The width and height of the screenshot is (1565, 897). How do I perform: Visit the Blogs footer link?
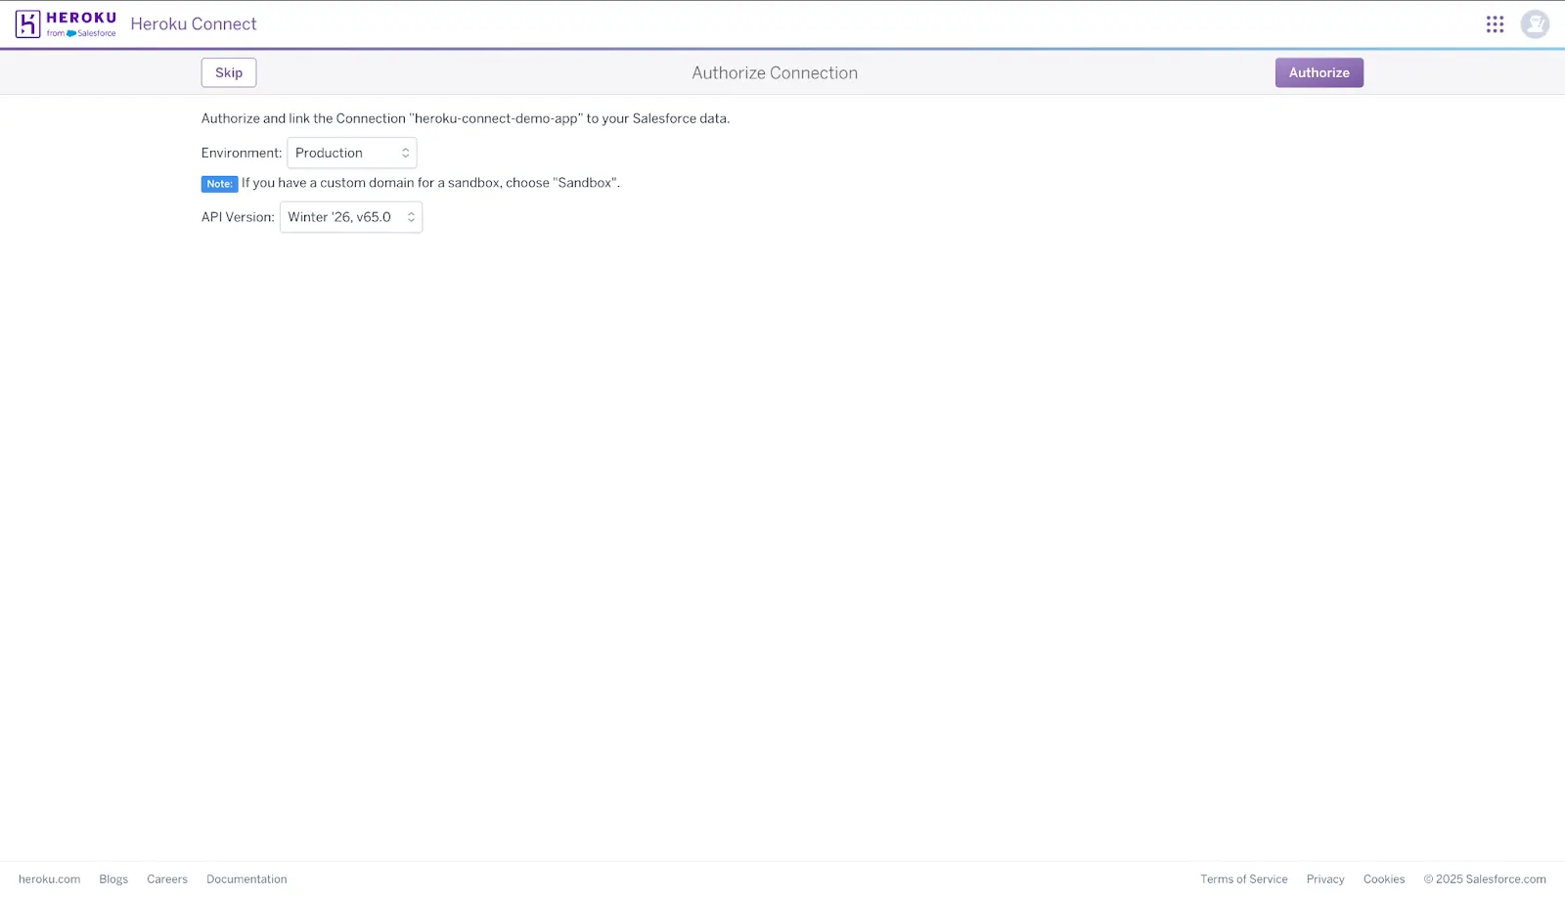click(113, 879)
